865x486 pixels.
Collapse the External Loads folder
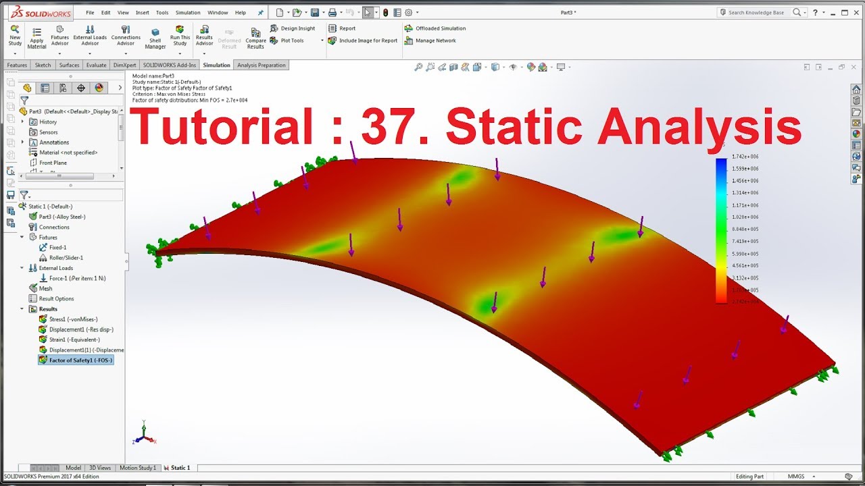coord(22,268)
